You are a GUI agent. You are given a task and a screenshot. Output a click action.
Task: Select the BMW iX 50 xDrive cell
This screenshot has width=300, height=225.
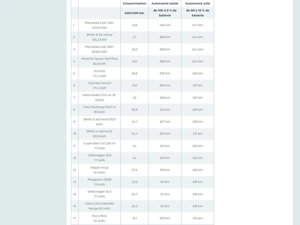tap(99, 37)
